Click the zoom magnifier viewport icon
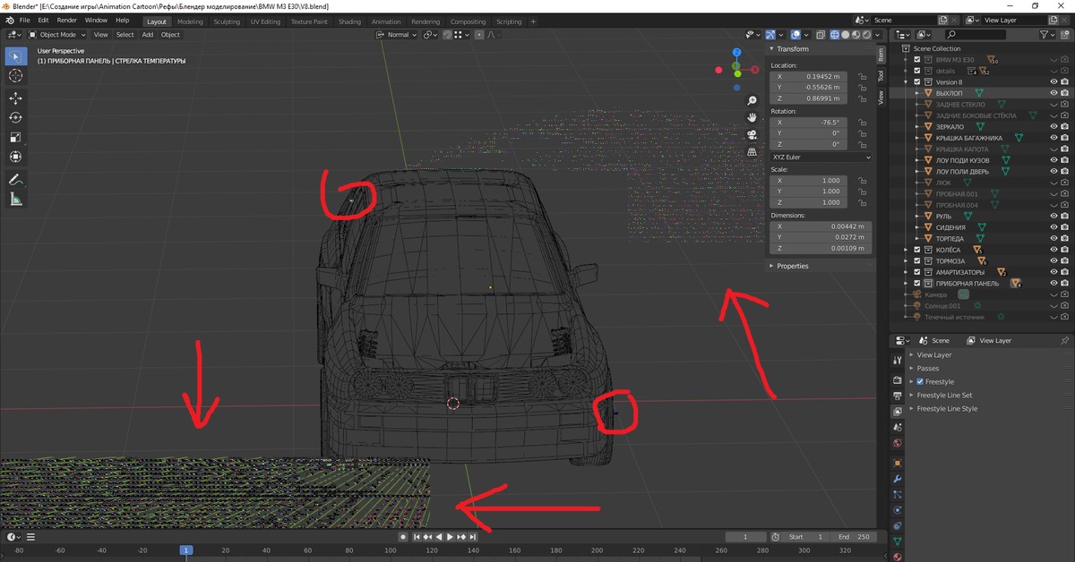The image size is (1075, 562). tap(752, 100)
